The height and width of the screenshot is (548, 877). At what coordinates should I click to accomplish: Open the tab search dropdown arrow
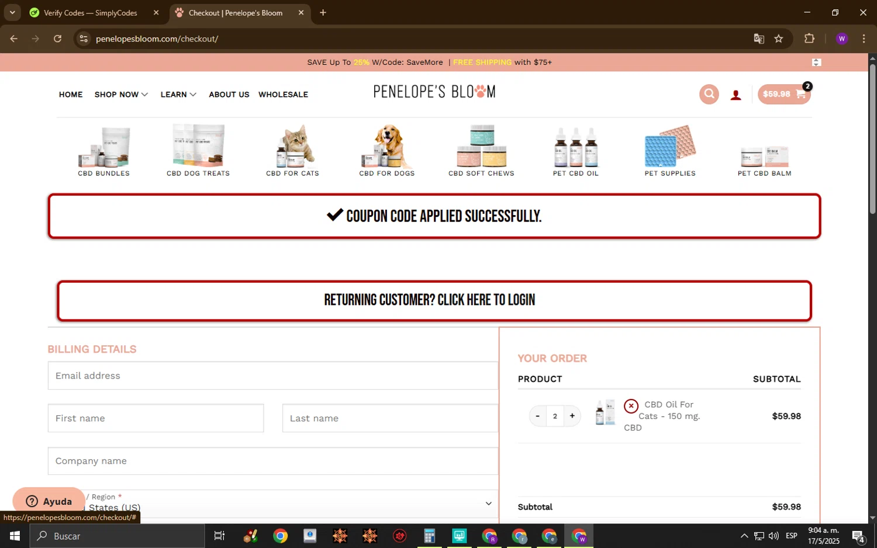[x=12, y=13]
